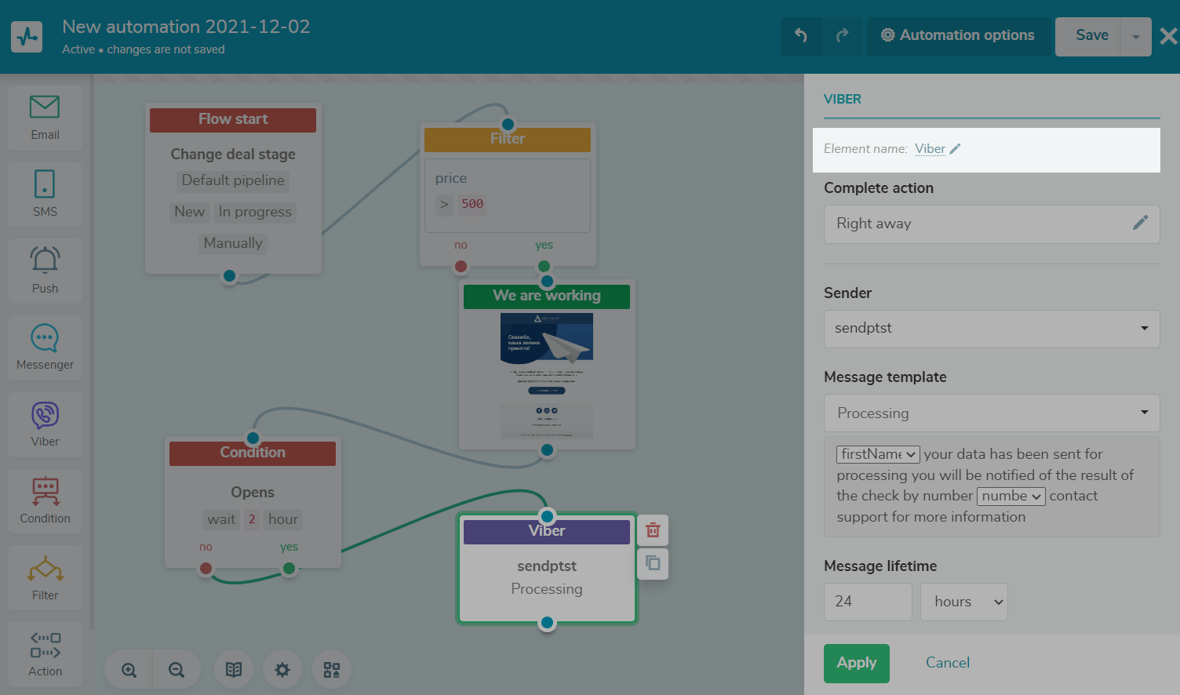Viewport: 1180px width, 695px height.
Task: Edit the Complete action timing pencil
Action: point(1140,224)
